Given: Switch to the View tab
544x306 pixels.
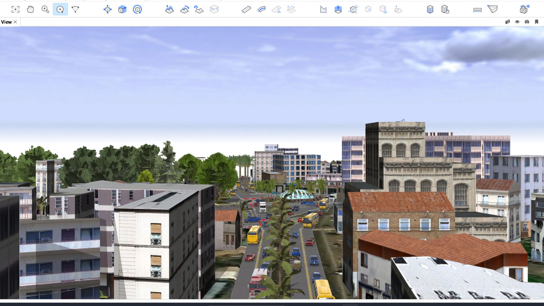Looking at the screenshot, I should 6,22.
